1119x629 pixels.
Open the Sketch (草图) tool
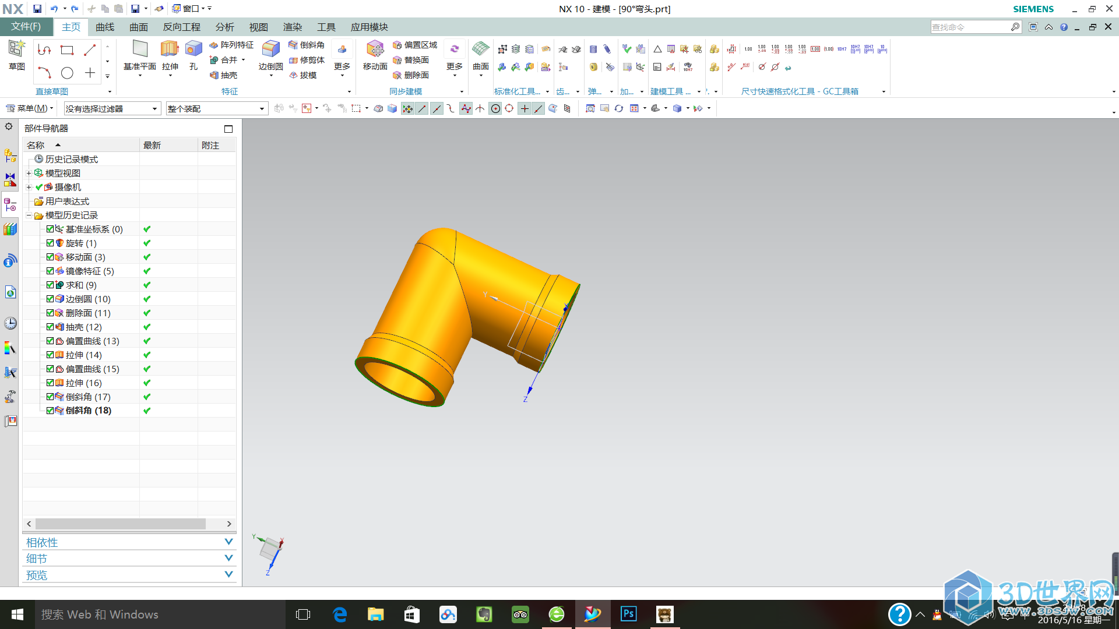pos(16,55)
